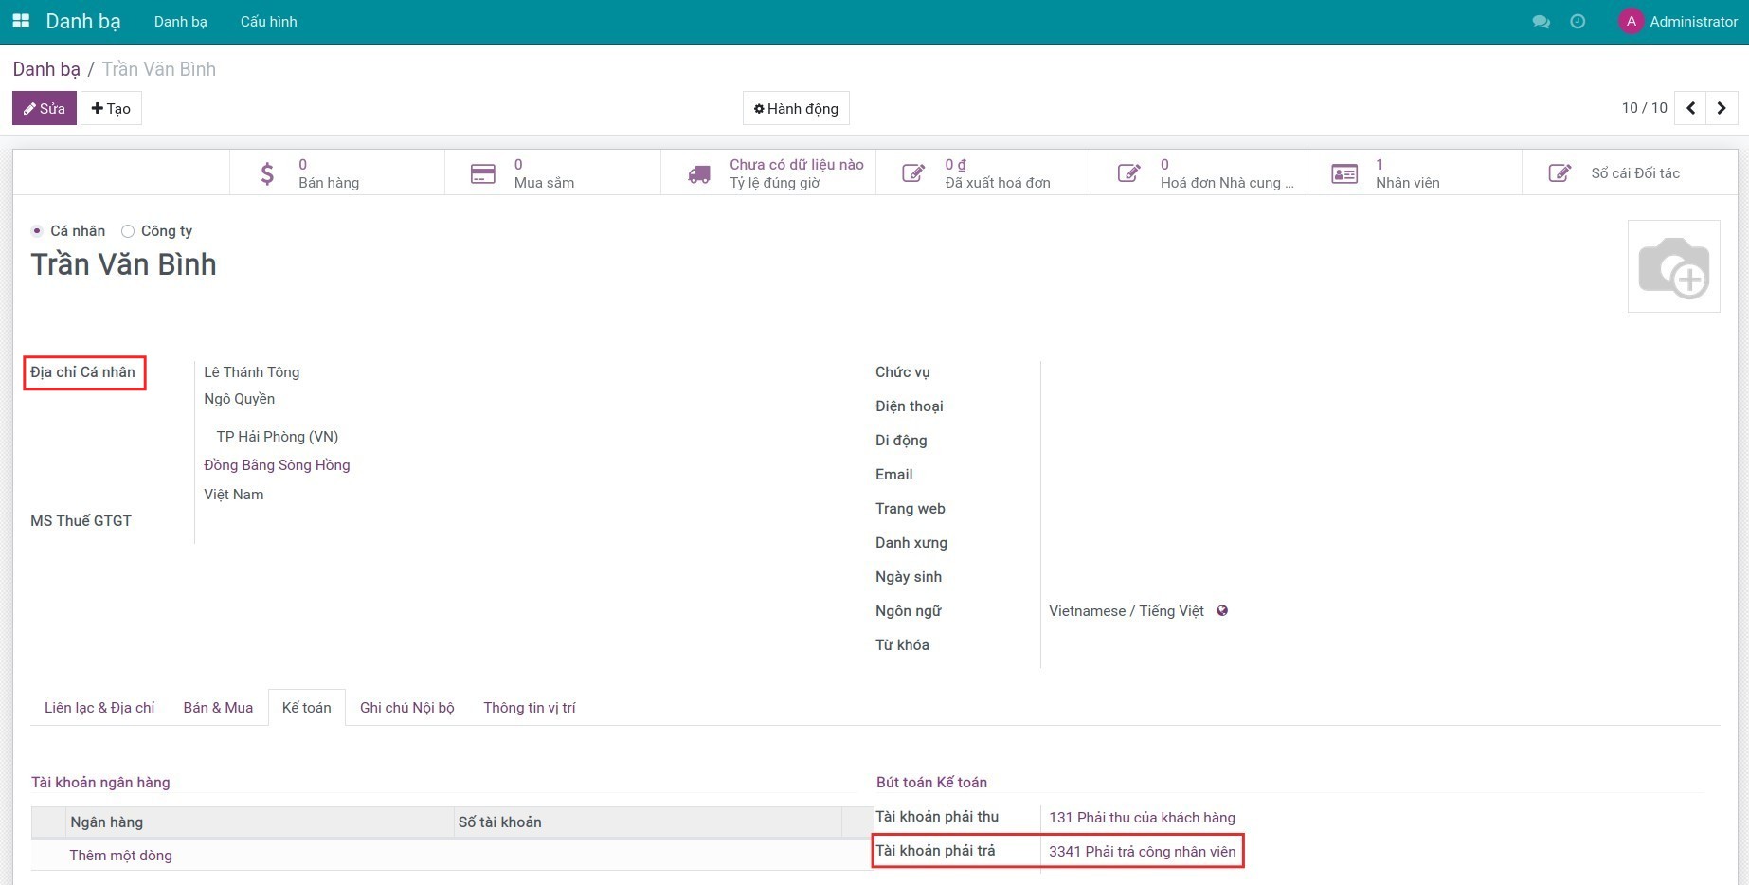Open the apps grid menu icon
This screenshot has width=1749, height=885.
coord(21,21)
